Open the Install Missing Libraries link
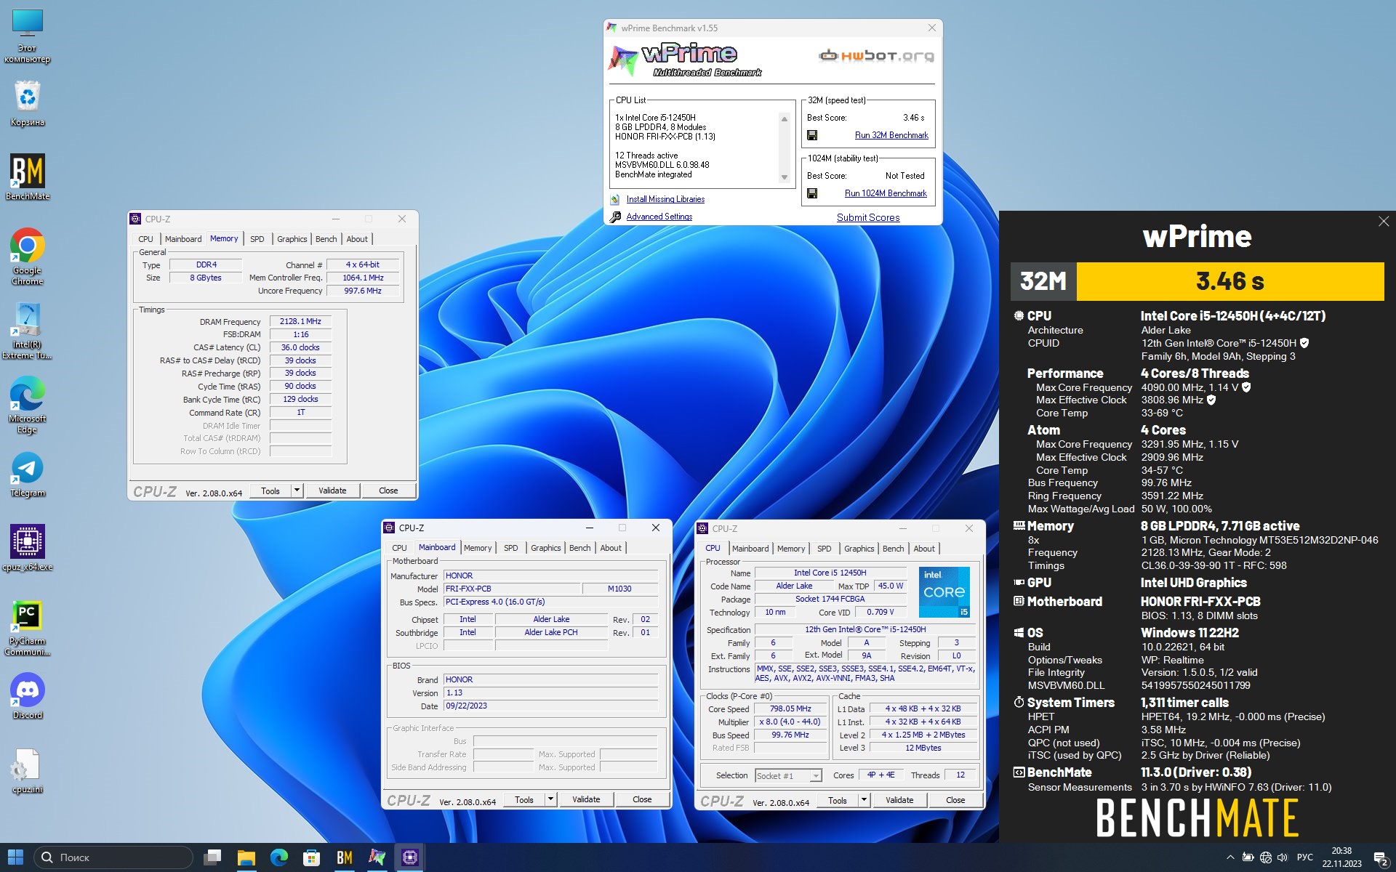This screenshot has width=1396, height=872. tap(665, 199)
